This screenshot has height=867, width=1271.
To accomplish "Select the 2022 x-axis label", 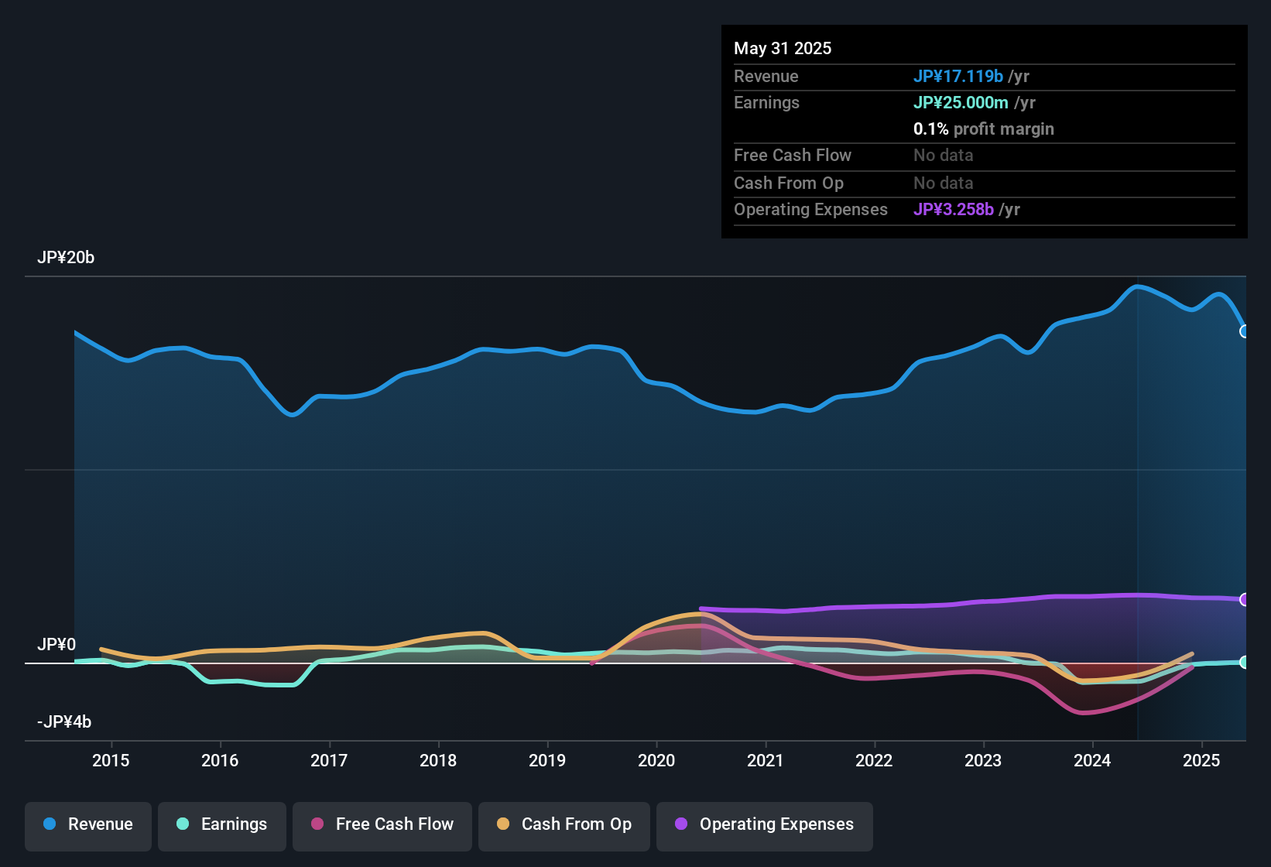I will tap(874, 760).
